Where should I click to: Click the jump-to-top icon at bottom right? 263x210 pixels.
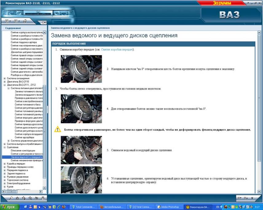(252, 198)
